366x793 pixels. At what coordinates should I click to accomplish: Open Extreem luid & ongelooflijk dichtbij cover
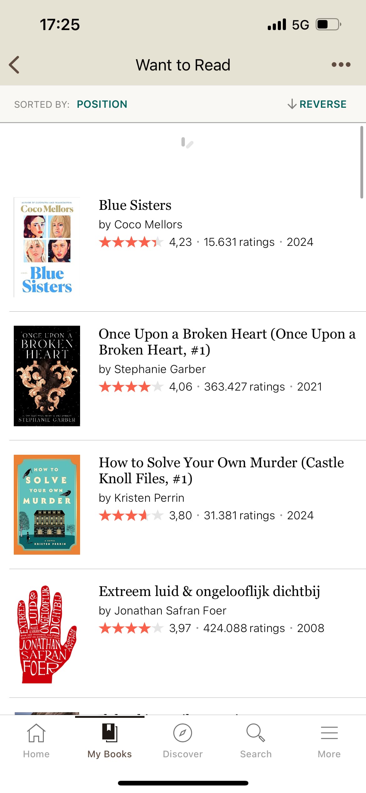[x=47, y=634]
